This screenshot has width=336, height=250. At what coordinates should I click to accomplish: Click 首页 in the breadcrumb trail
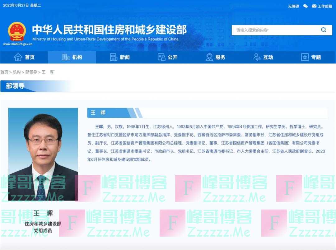coord(4,72)
